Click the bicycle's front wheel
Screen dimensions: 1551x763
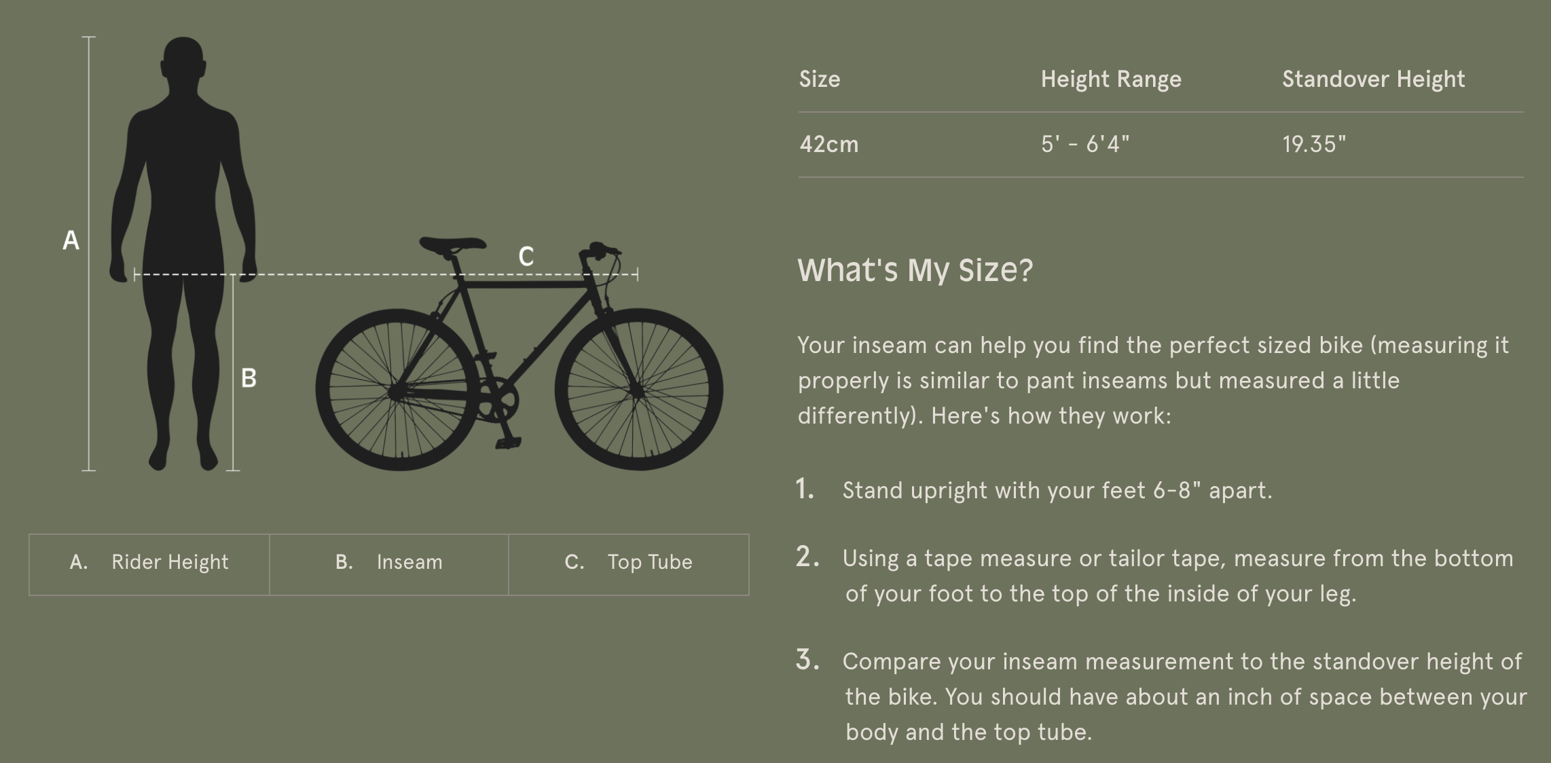click(638, 390)
